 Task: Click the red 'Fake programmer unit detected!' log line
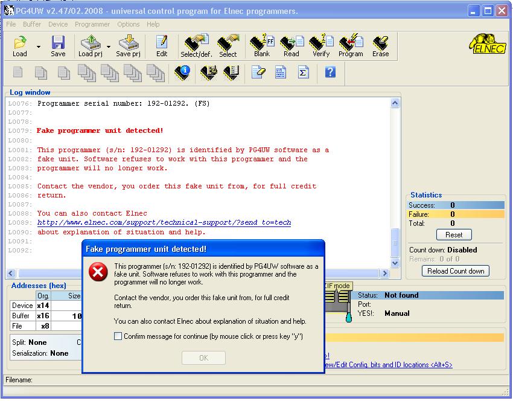100,130
